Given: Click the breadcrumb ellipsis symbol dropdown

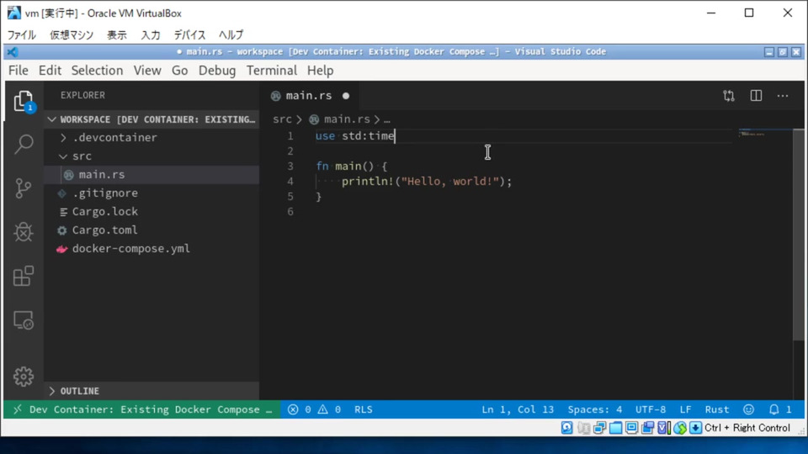Looking at the screenshot, I should tap(387, 119).
